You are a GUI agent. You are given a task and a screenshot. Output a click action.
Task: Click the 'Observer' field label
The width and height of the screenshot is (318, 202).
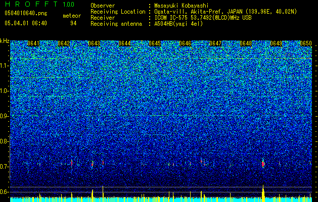point(103,6)
